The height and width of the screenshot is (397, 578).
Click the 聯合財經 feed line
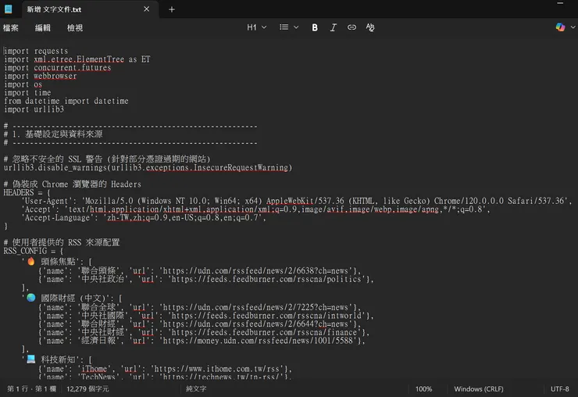[200, 324]
